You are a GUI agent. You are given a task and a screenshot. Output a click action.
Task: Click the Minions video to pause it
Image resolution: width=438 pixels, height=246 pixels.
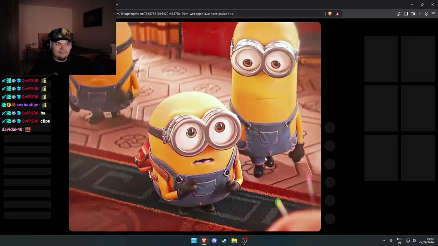195,127
